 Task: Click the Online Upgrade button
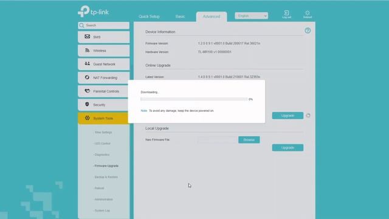287,116
